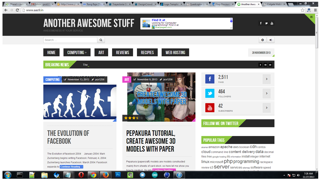The width and height of the screenshot is (321, 180).
Task: Open the Home menu item
Action: click(x=51, y=52)
